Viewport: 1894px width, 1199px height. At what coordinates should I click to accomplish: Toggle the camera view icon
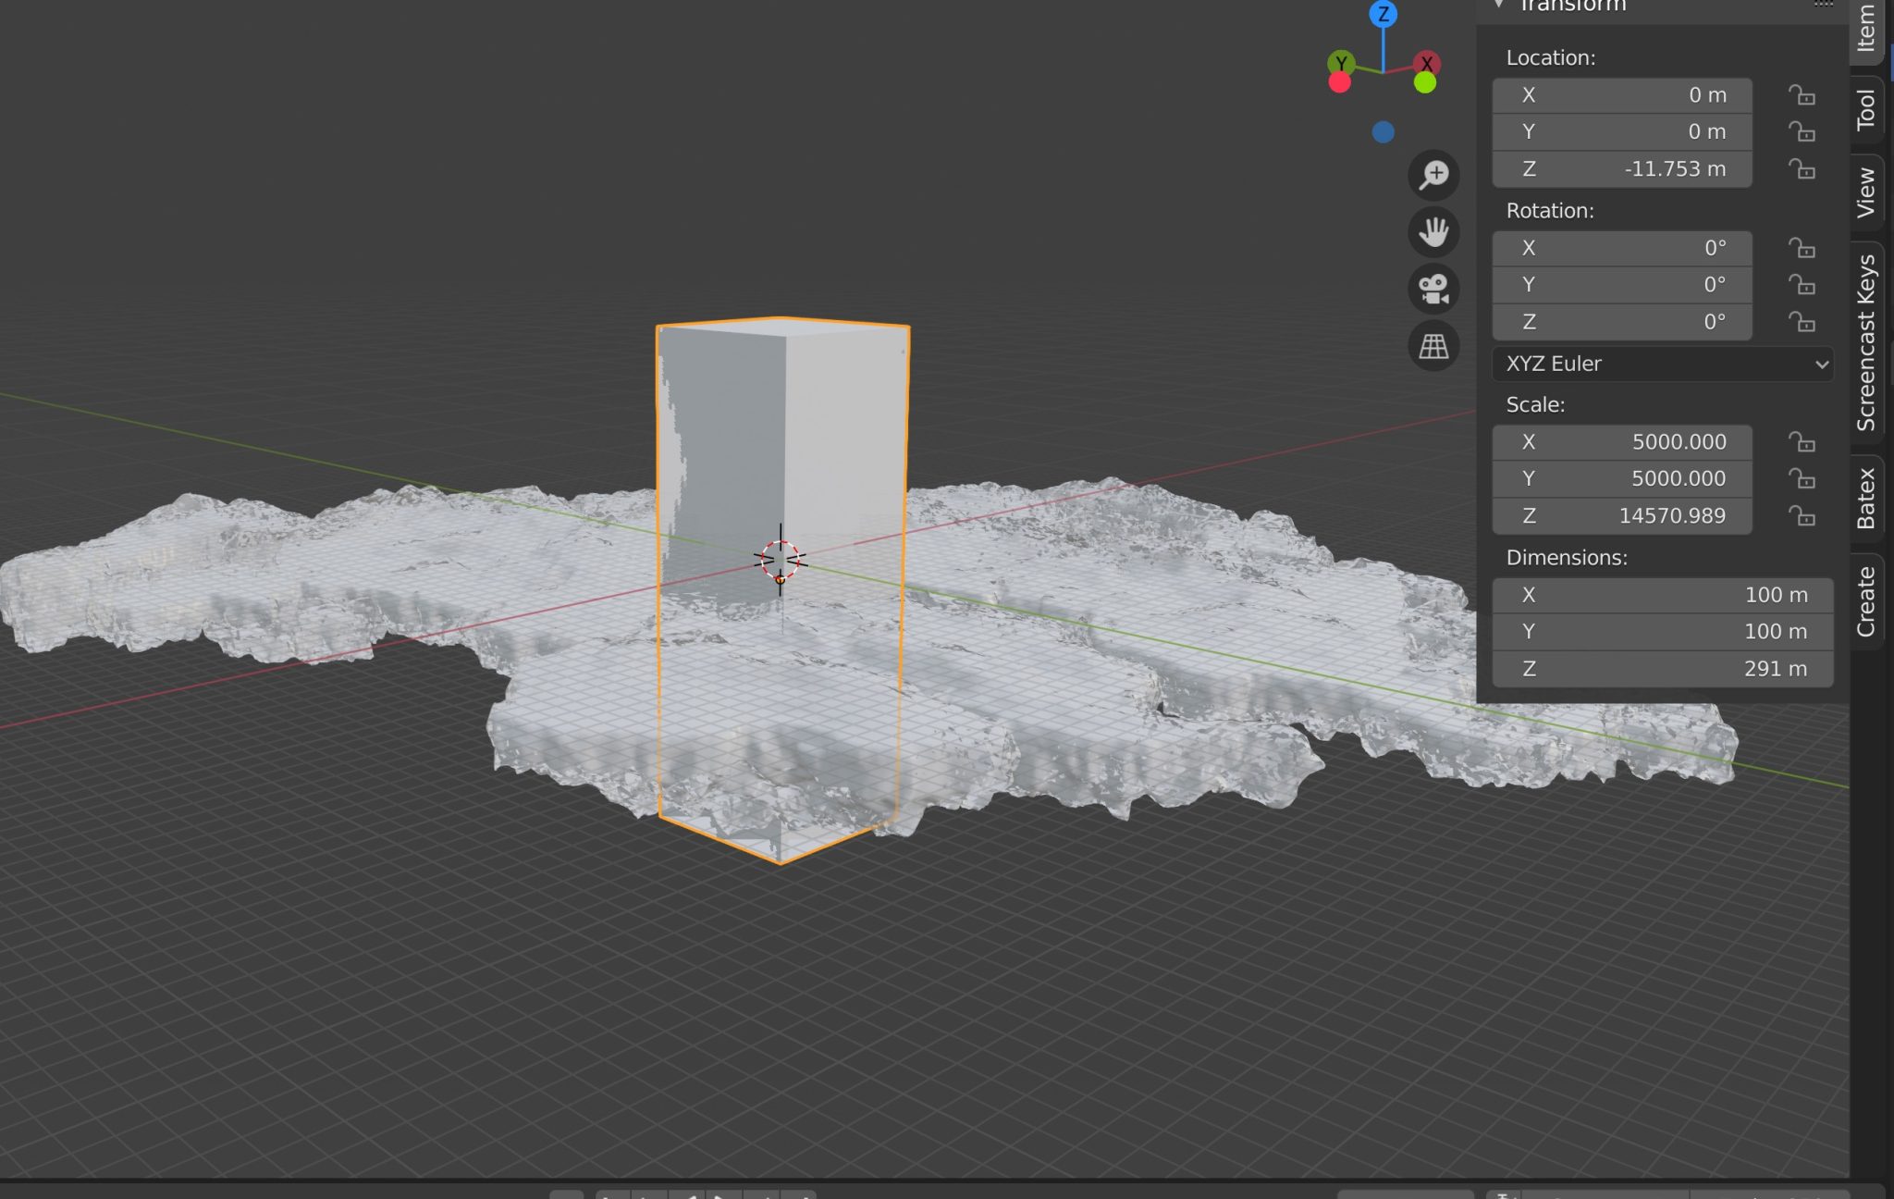click(1433, 289)
